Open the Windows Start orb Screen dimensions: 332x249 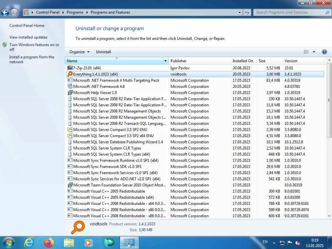click(x=8, y=243)
